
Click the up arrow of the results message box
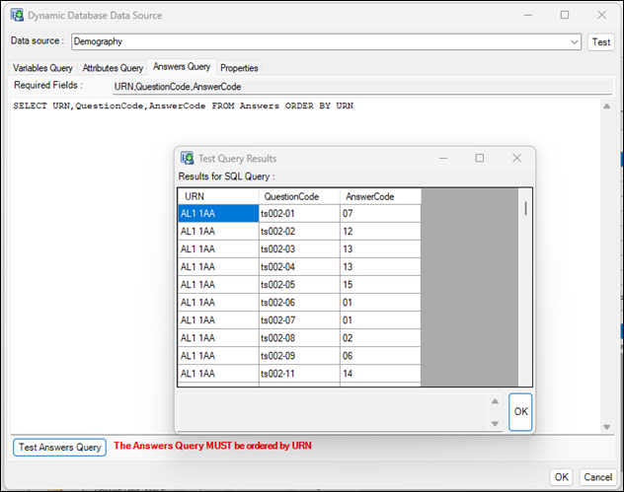click(495, 401)
